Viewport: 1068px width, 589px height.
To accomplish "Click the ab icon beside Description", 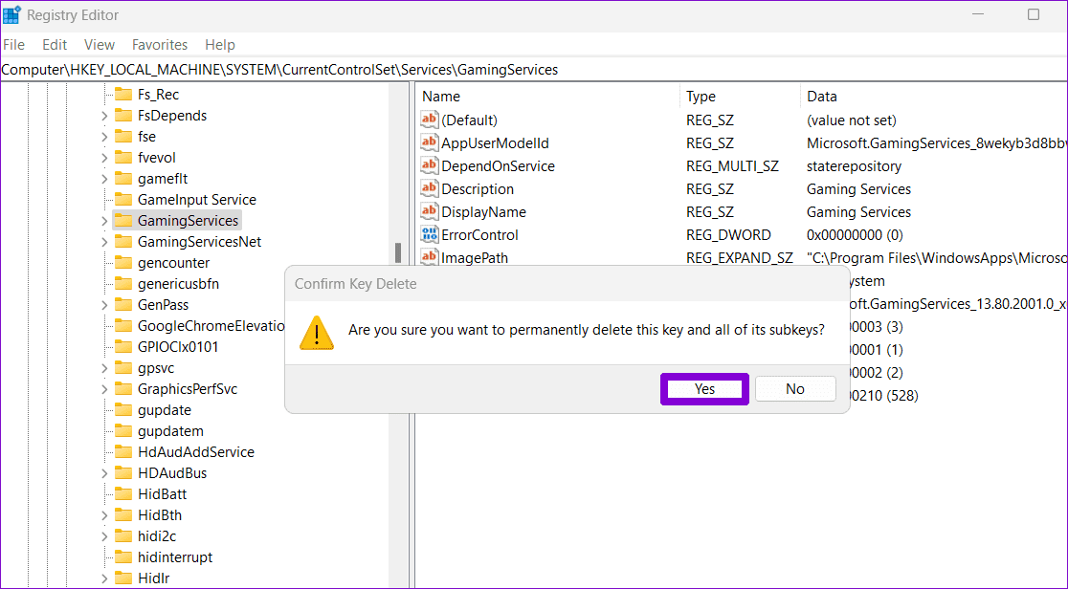I will coord(428,188).
